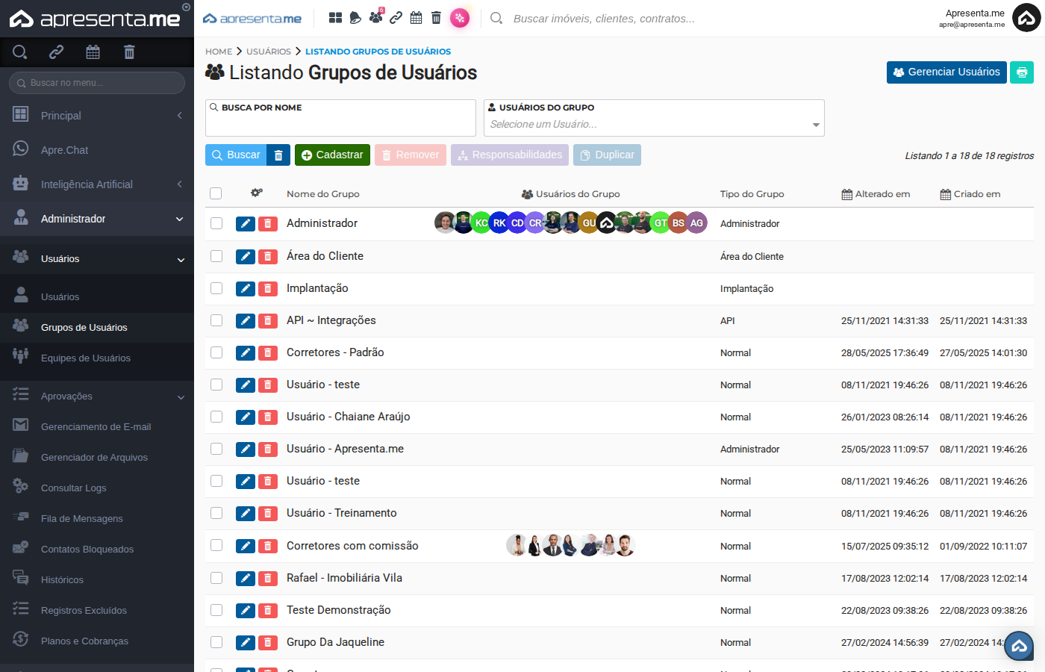Open the sidebar trash icon
Screen dimensions: 1045x672
[129, 52]
